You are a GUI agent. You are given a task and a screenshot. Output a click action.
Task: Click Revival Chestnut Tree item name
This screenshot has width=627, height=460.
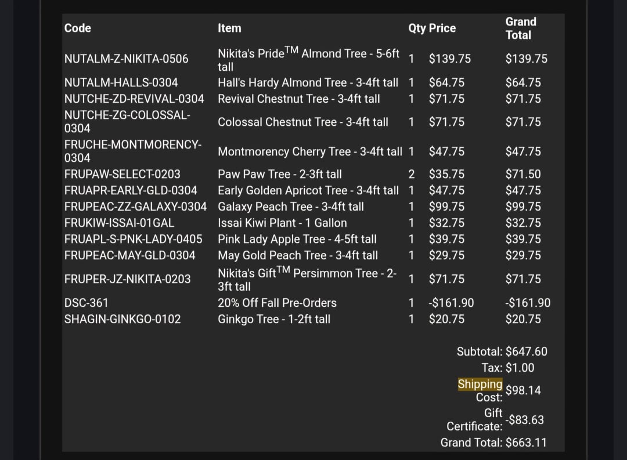pos(298,99)
